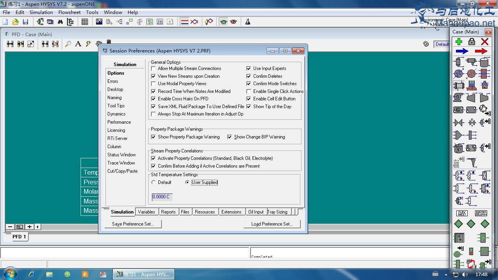Add a Spreadsheet from the object palette
This screenshot has height=280, width=498.
coord(459,237)
